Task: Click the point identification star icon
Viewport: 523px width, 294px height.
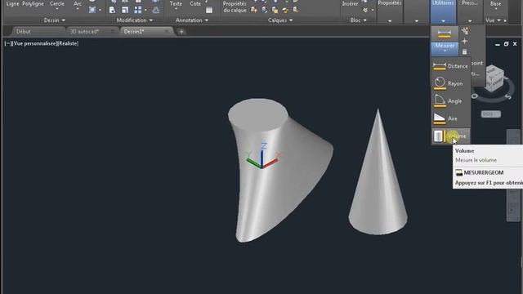Action: [465, 42]
